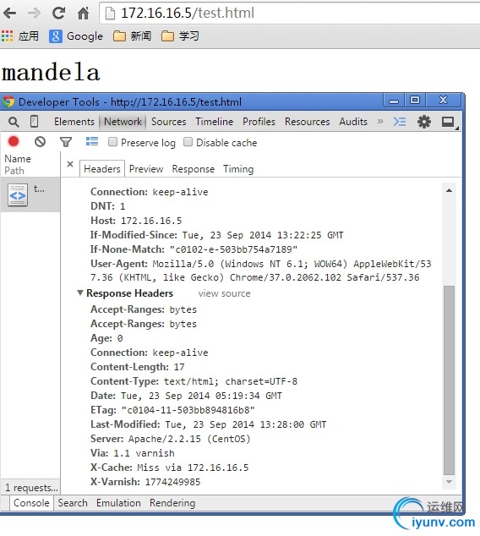The width and height of the screenshot is (480, 536).
Task: Clear the network log icon
Action: click(40, 142)
